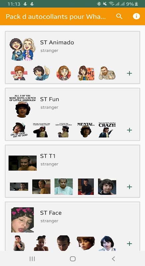
Task: Add the ST Animado sticker pack
Action: coord(129,73)
